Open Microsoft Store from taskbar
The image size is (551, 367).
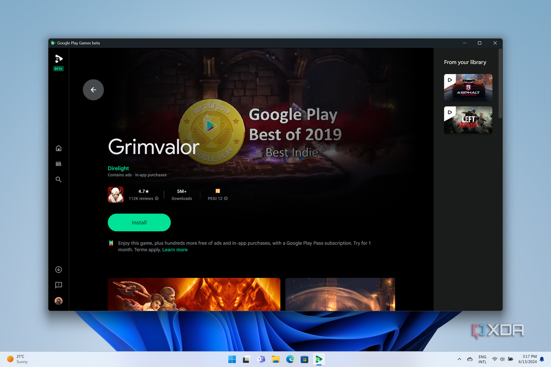click(305, 359)
